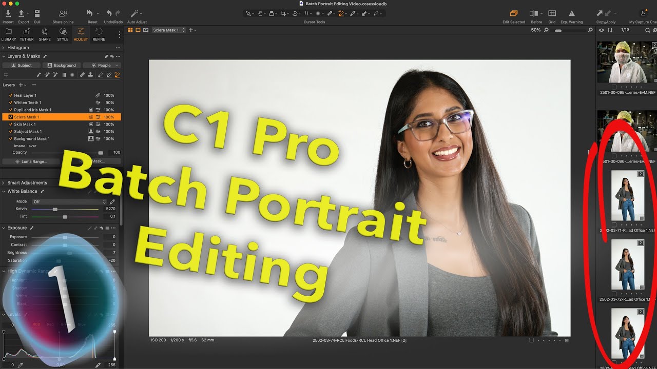Click the Export icon

point(22,13)
